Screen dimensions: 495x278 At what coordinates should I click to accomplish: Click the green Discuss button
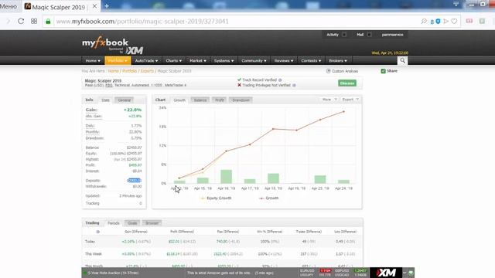click(347, 83)
